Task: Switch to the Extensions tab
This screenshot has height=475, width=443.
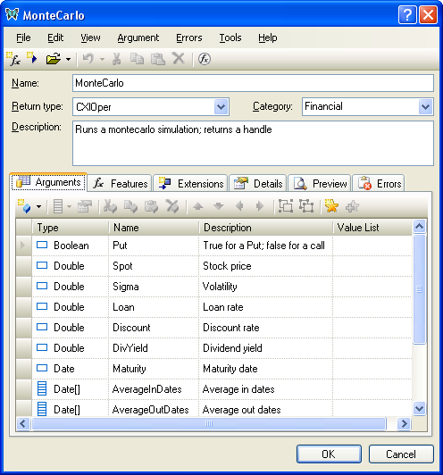Action: (x=190, y=184)
